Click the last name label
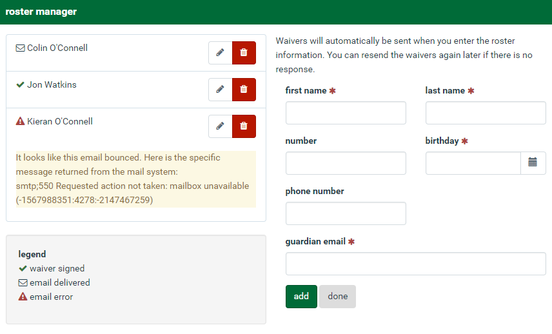 445,90
